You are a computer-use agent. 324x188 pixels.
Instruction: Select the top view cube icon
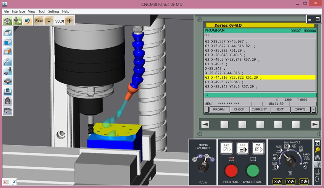tap(8, 32)
